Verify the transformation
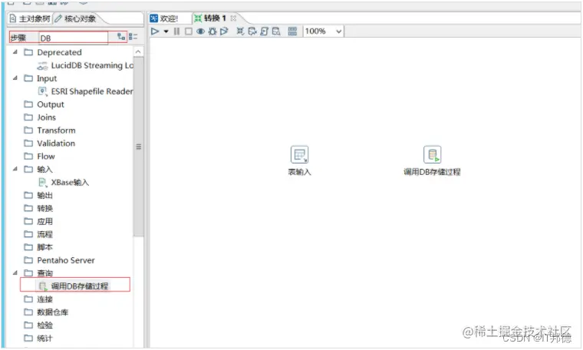This screenshot has height=350, width=583. coord(241,31)
